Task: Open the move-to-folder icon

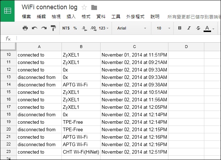Action: 94,7
